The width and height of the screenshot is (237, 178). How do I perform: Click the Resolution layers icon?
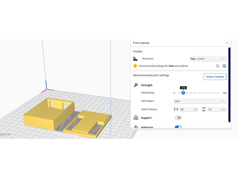pos(135,59)
